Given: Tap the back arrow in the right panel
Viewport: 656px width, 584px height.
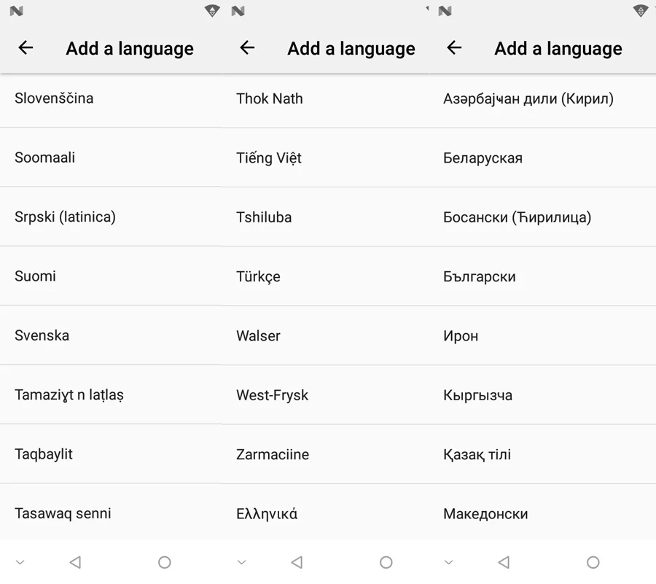Looking at the screenshot, I should 454,47.
